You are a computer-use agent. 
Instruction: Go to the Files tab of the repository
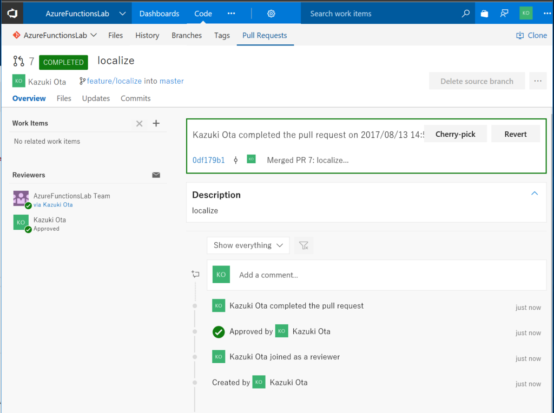pos(116,35)
